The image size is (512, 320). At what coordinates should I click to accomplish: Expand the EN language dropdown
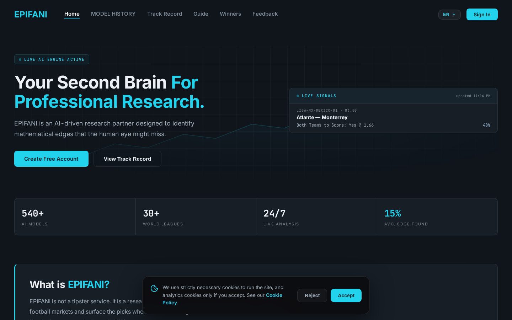click(449, 15)
